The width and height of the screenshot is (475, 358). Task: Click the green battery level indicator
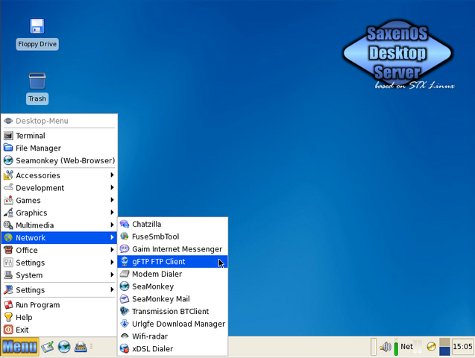click(396, 347)
